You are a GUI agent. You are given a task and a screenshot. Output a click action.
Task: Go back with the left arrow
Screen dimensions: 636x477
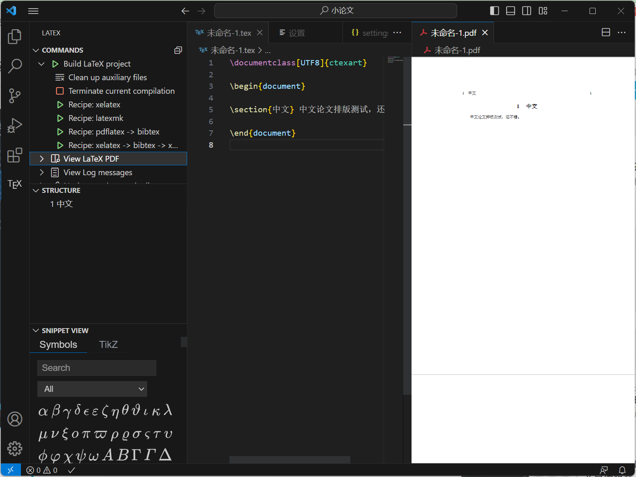(185, 11)
